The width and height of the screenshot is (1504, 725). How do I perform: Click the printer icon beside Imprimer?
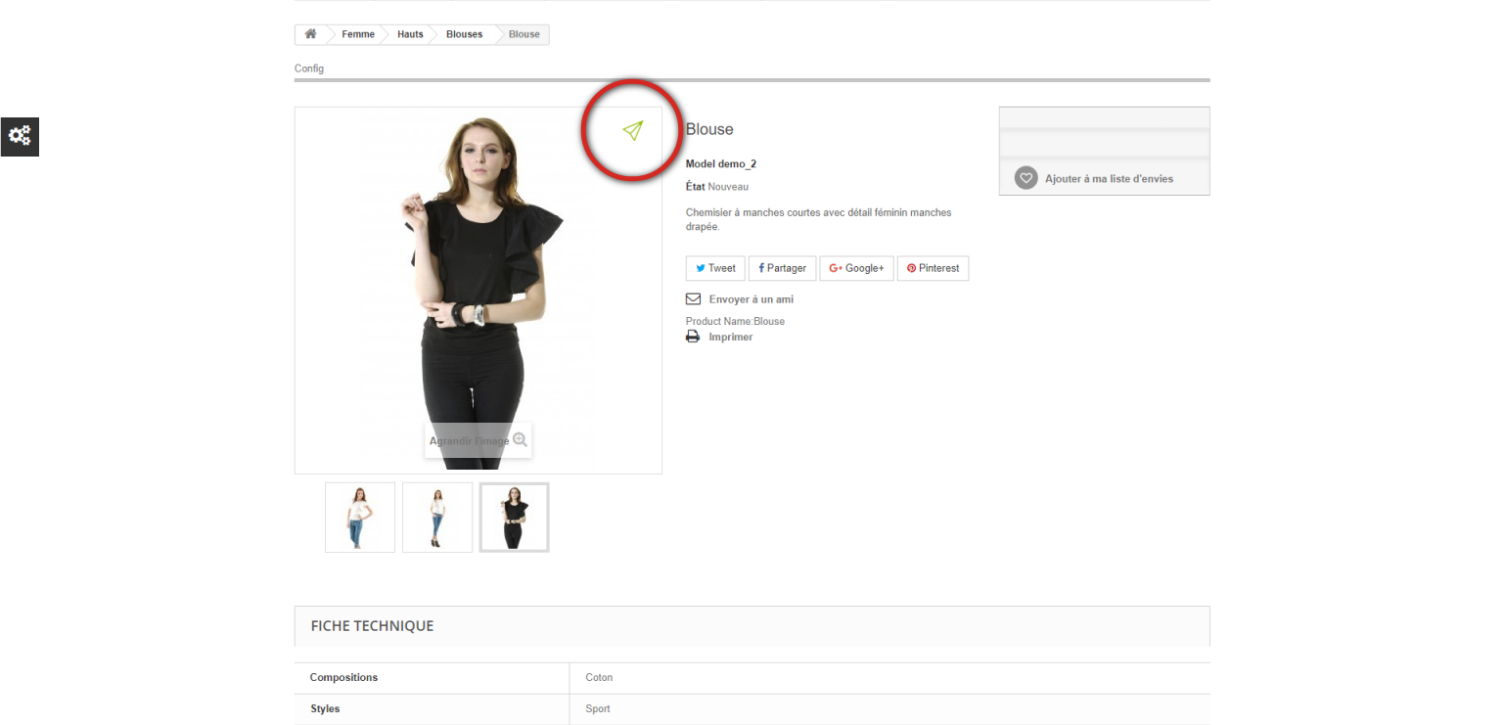pos(693,337)
